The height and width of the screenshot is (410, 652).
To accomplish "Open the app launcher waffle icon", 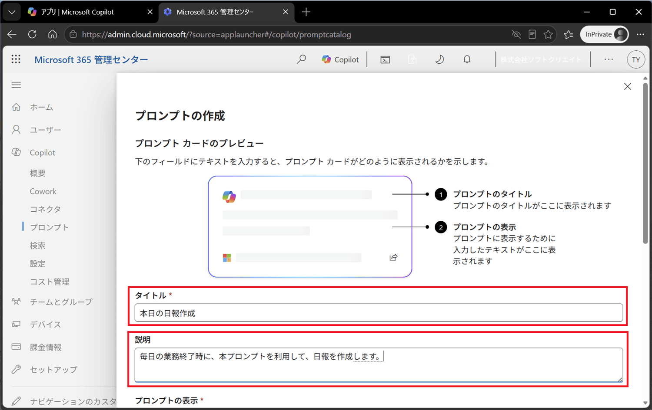I will (16, 59).
